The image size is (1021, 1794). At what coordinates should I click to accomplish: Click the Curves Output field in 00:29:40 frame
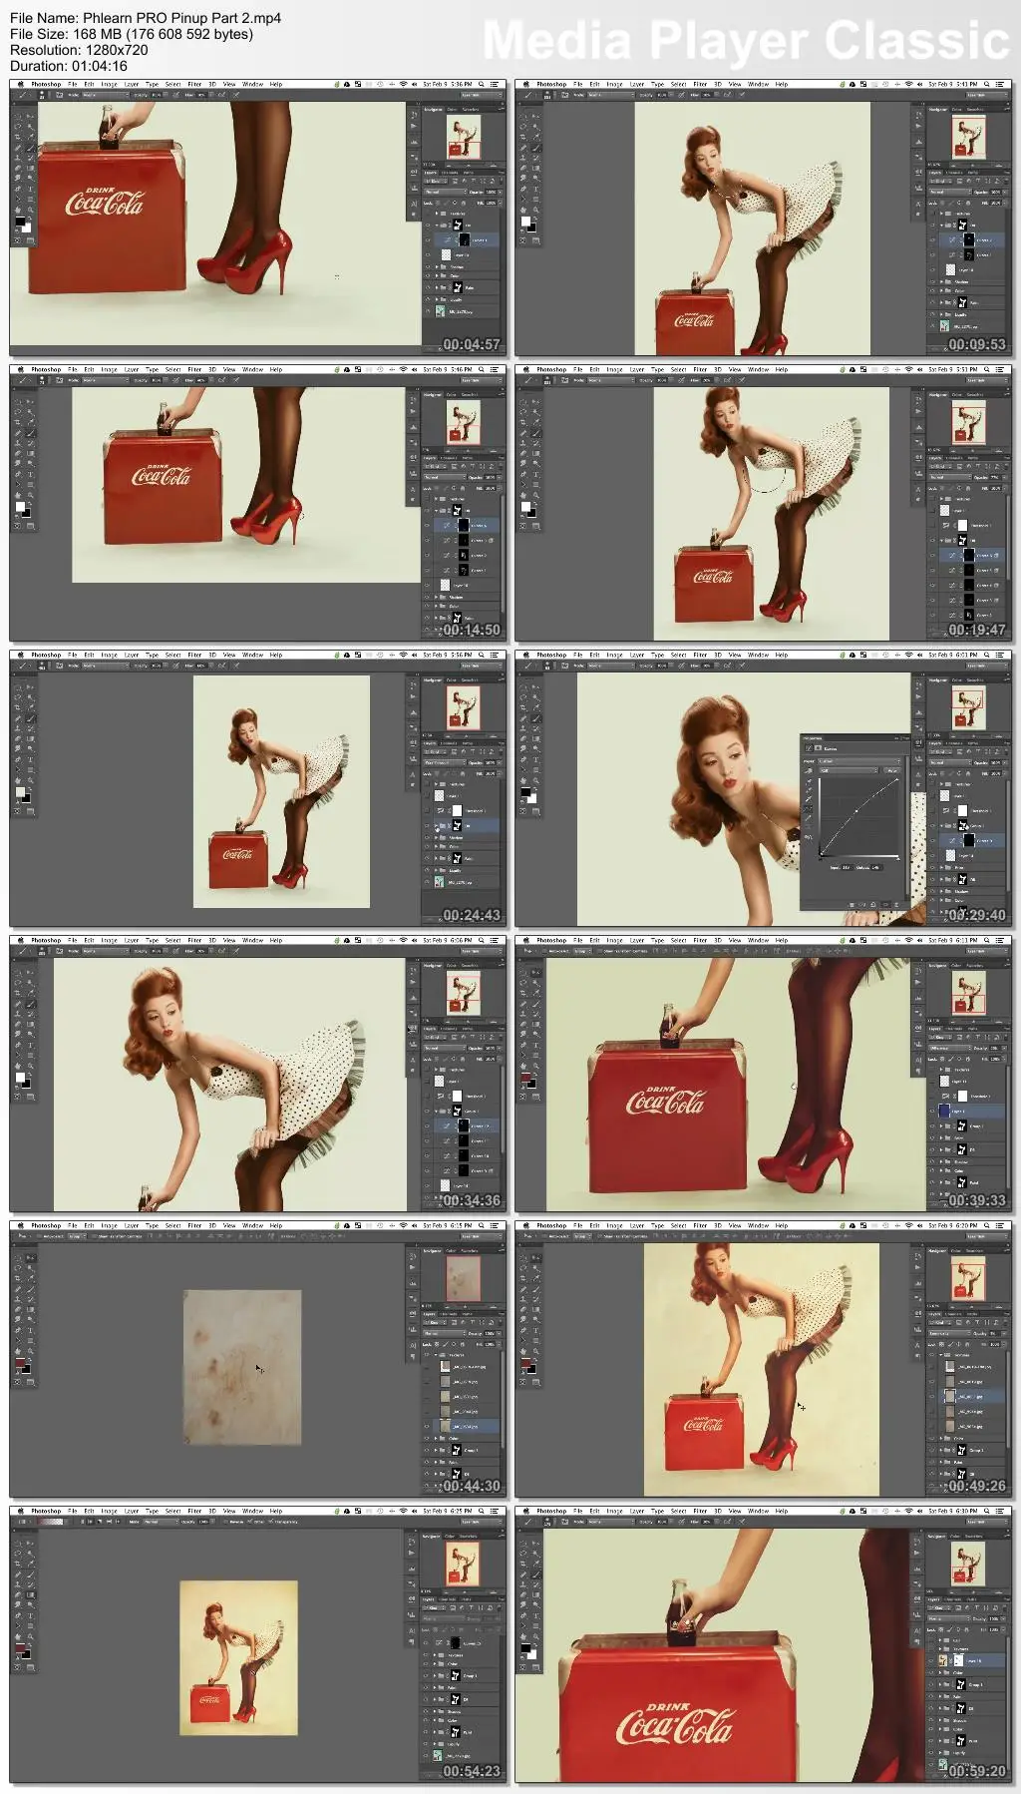tap(876, 867)
